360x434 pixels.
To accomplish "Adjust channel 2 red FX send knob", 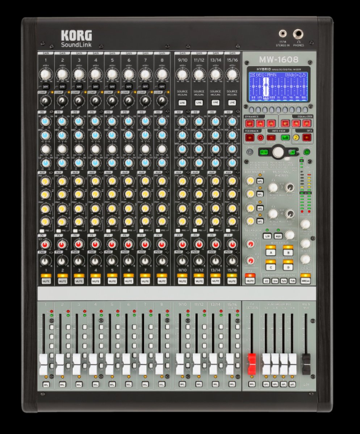I will point(62,245).
